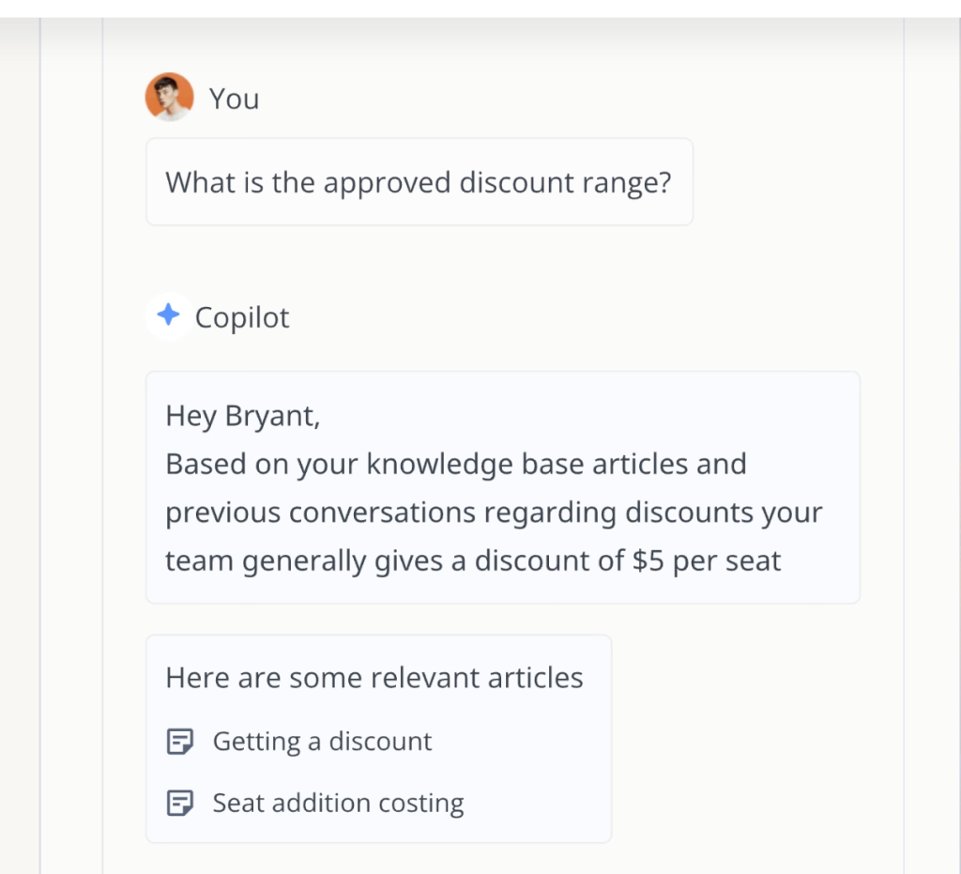The height and width of the screenshot is (874, 961).
Task: Select the relevant articles card
Action: (379, 739)
